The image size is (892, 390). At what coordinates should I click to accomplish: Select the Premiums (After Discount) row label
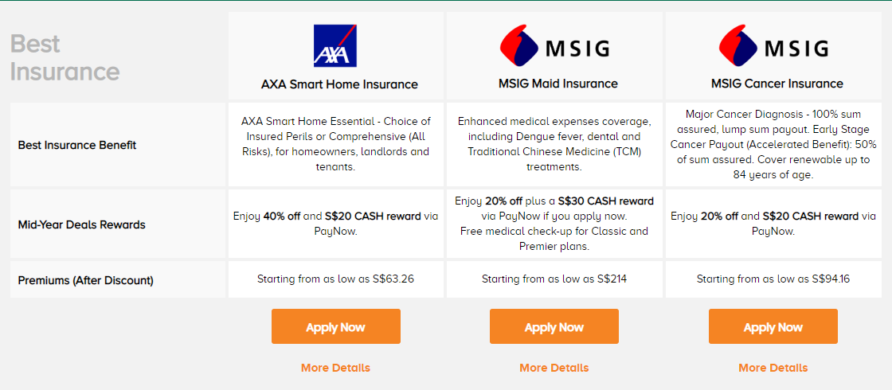85,280
